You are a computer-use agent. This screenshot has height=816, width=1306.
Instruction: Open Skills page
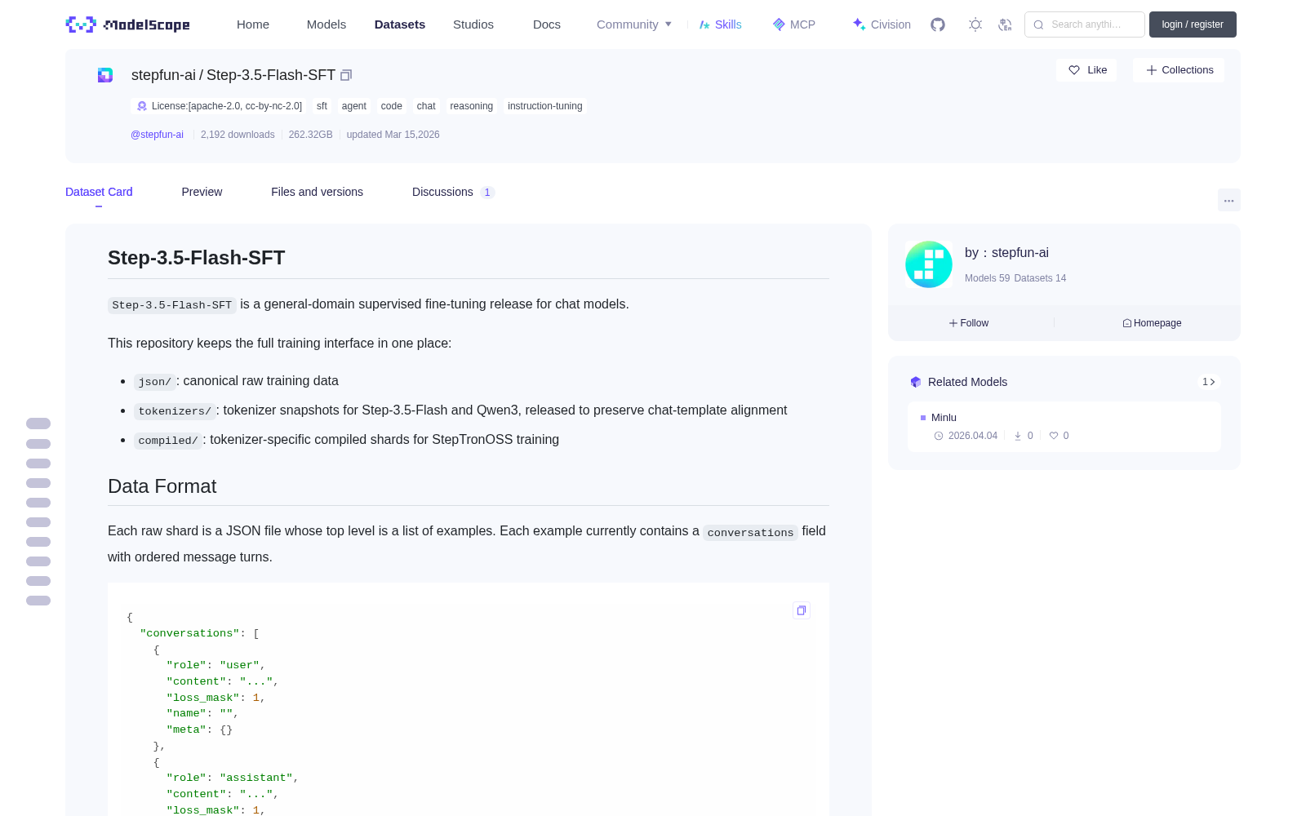(720, 24)
